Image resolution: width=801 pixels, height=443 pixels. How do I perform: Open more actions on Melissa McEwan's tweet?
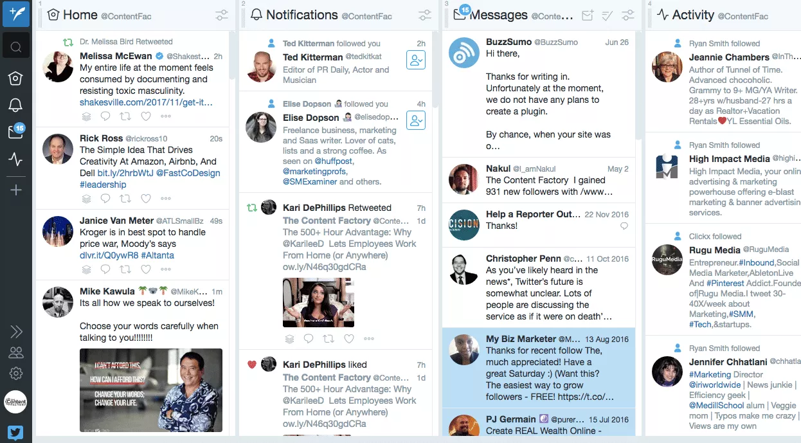pos(166,116)
